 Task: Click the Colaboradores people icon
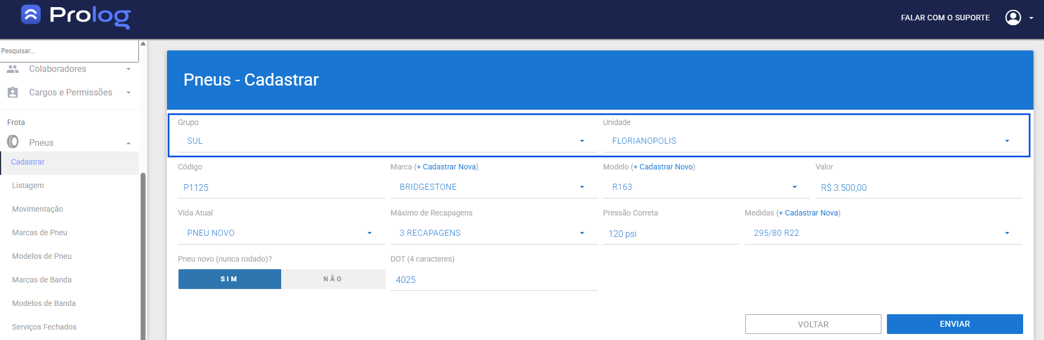(13, 69)
